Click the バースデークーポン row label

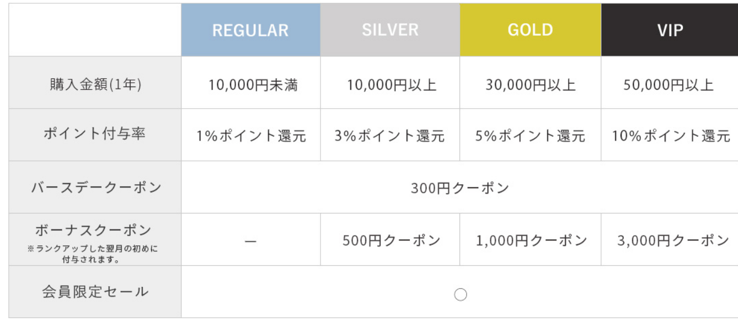[x=96, y=187]
